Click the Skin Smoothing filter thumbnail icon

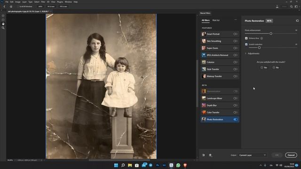coord(204,41)
